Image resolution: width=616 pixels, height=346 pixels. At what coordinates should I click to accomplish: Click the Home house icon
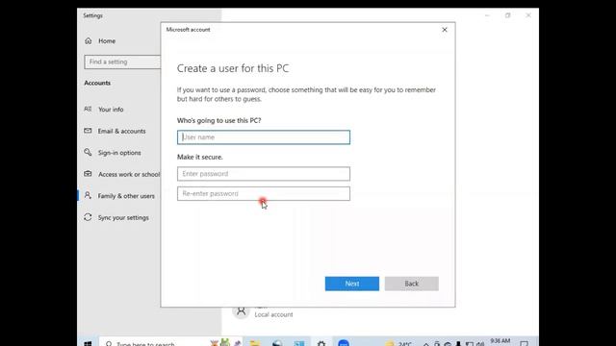pyautogui.click(x=88, y=40)
